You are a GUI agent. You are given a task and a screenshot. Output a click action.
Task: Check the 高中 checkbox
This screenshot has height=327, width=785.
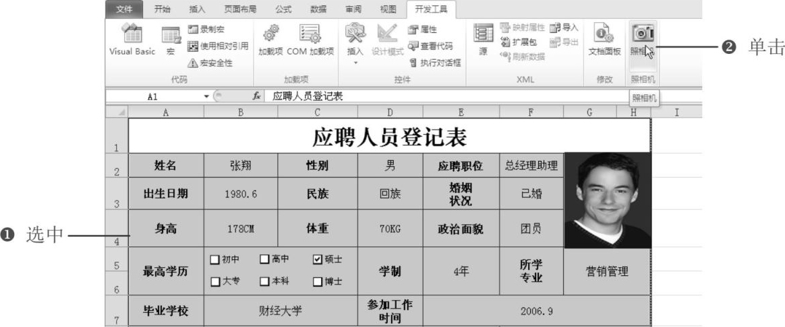click(265, 260)
